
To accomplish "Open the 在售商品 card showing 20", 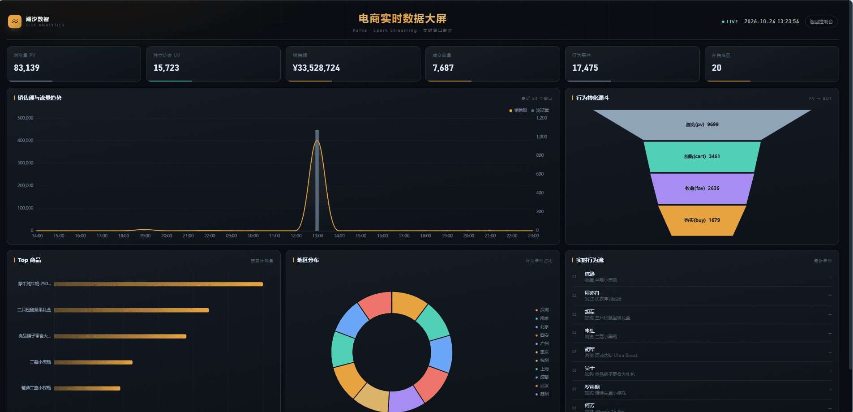I will 772,64.
